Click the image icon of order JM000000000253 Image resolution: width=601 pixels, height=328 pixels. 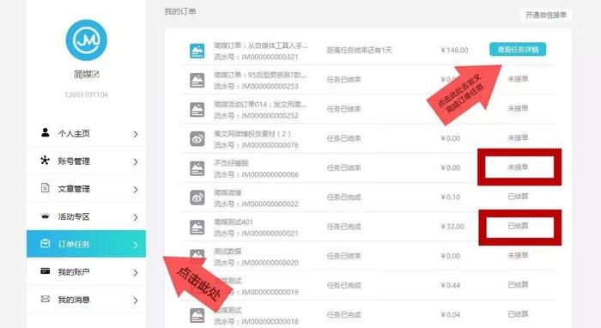click(x=197, y=80)
